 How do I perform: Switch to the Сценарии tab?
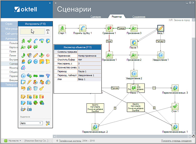[x=96, y=17]
